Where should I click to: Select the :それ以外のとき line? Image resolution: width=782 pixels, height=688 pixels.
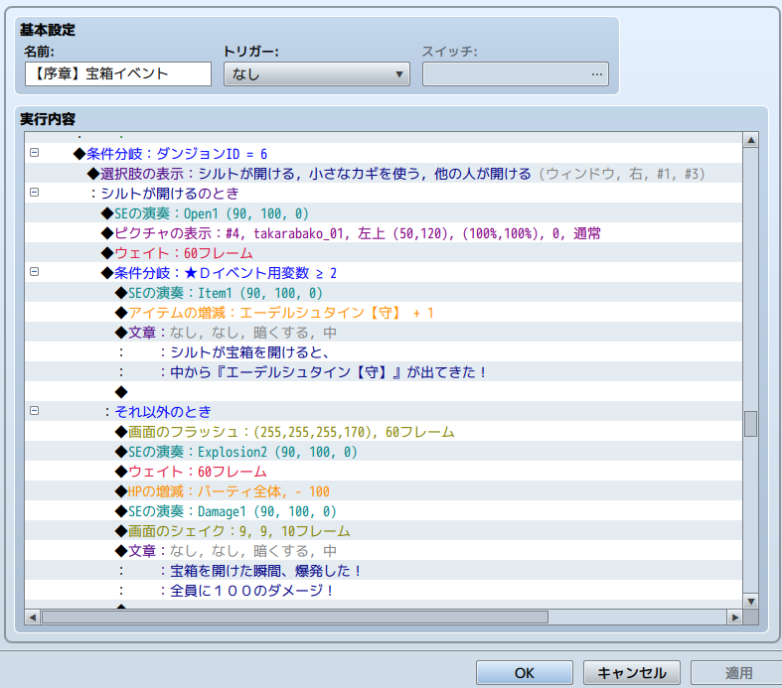(383, 411)
